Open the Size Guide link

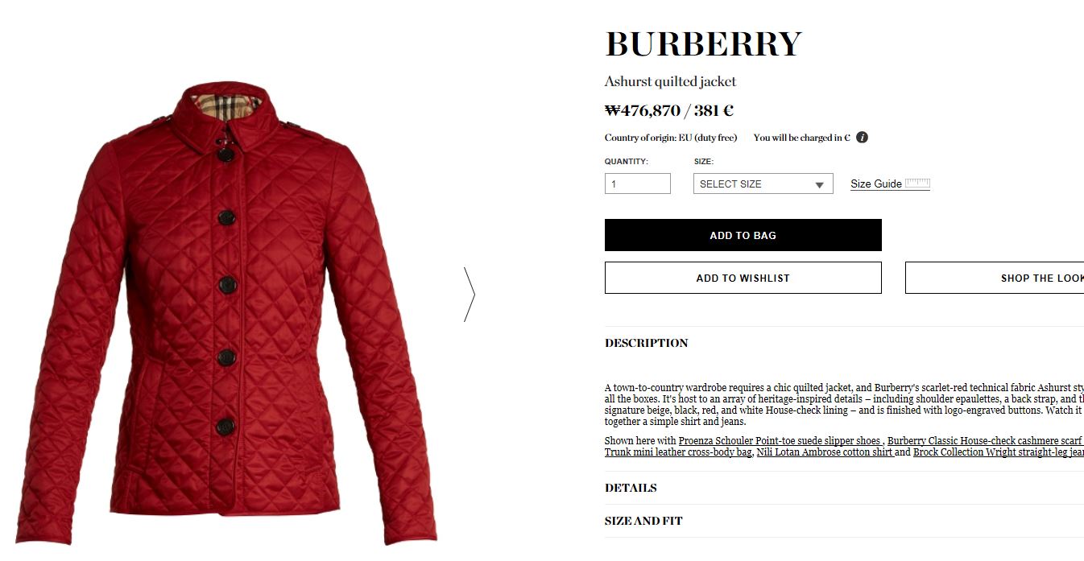coord(876,184)
